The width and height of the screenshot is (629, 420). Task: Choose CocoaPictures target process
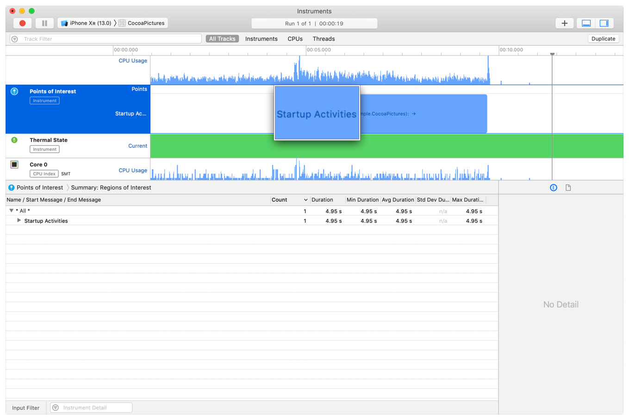142,23
